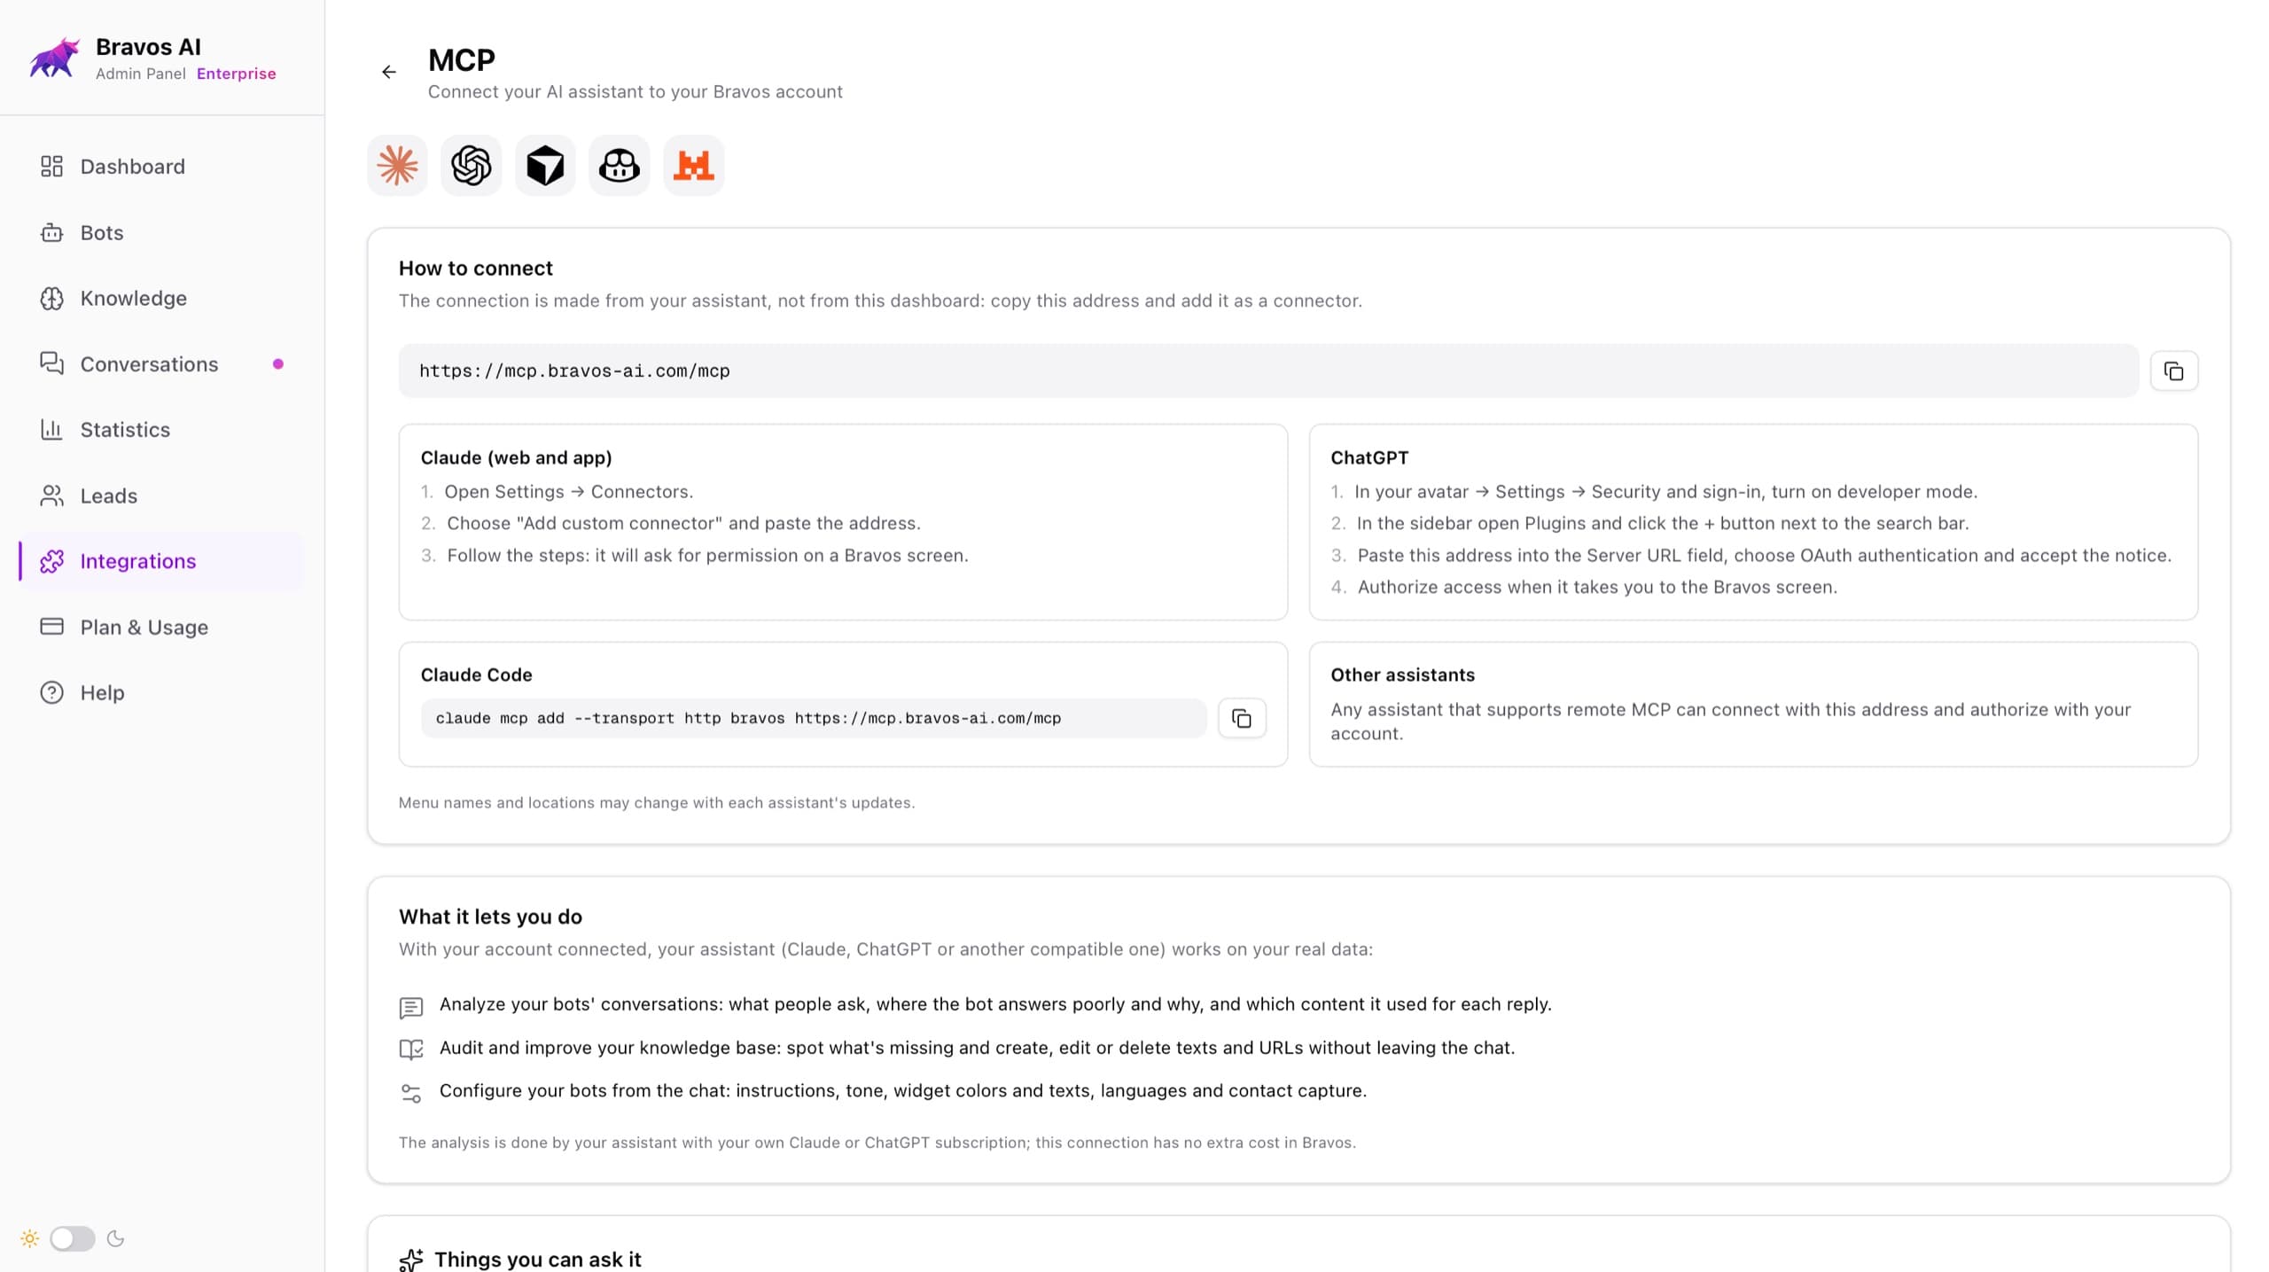Click the Server URL OAuth step text
The image size is (2269, 1272).
1764,556
